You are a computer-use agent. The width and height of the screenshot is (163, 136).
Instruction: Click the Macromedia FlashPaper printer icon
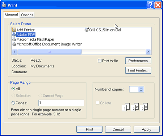click(x=14, y=39)
